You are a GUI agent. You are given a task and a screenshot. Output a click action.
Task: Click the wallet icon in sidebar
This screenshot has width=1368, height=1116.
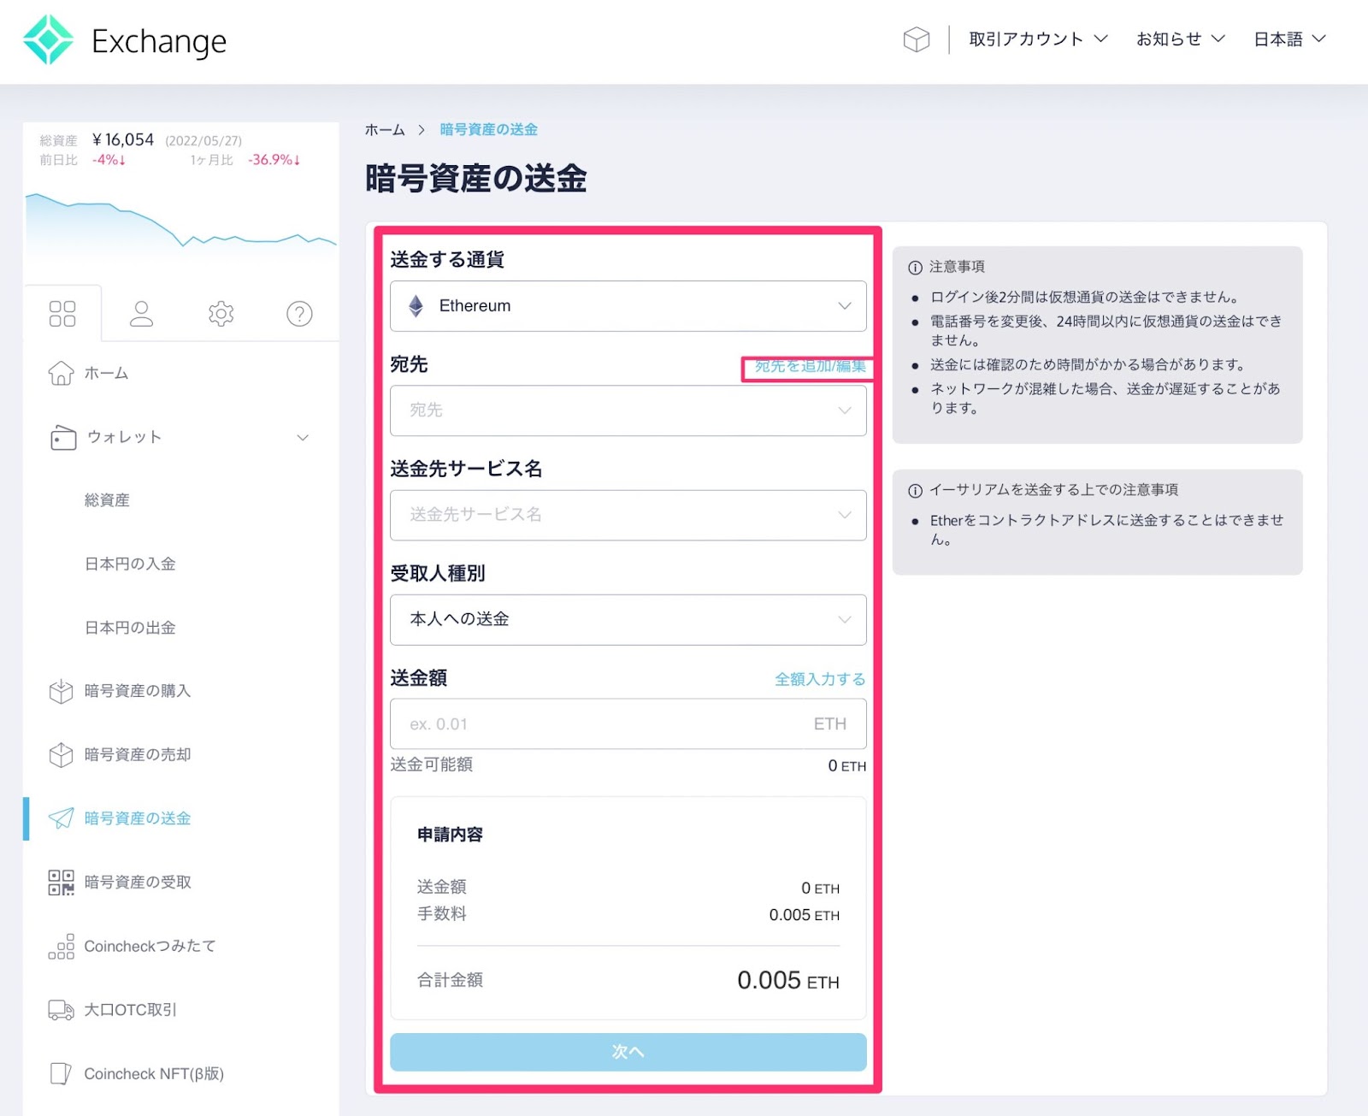coord(62,438)
